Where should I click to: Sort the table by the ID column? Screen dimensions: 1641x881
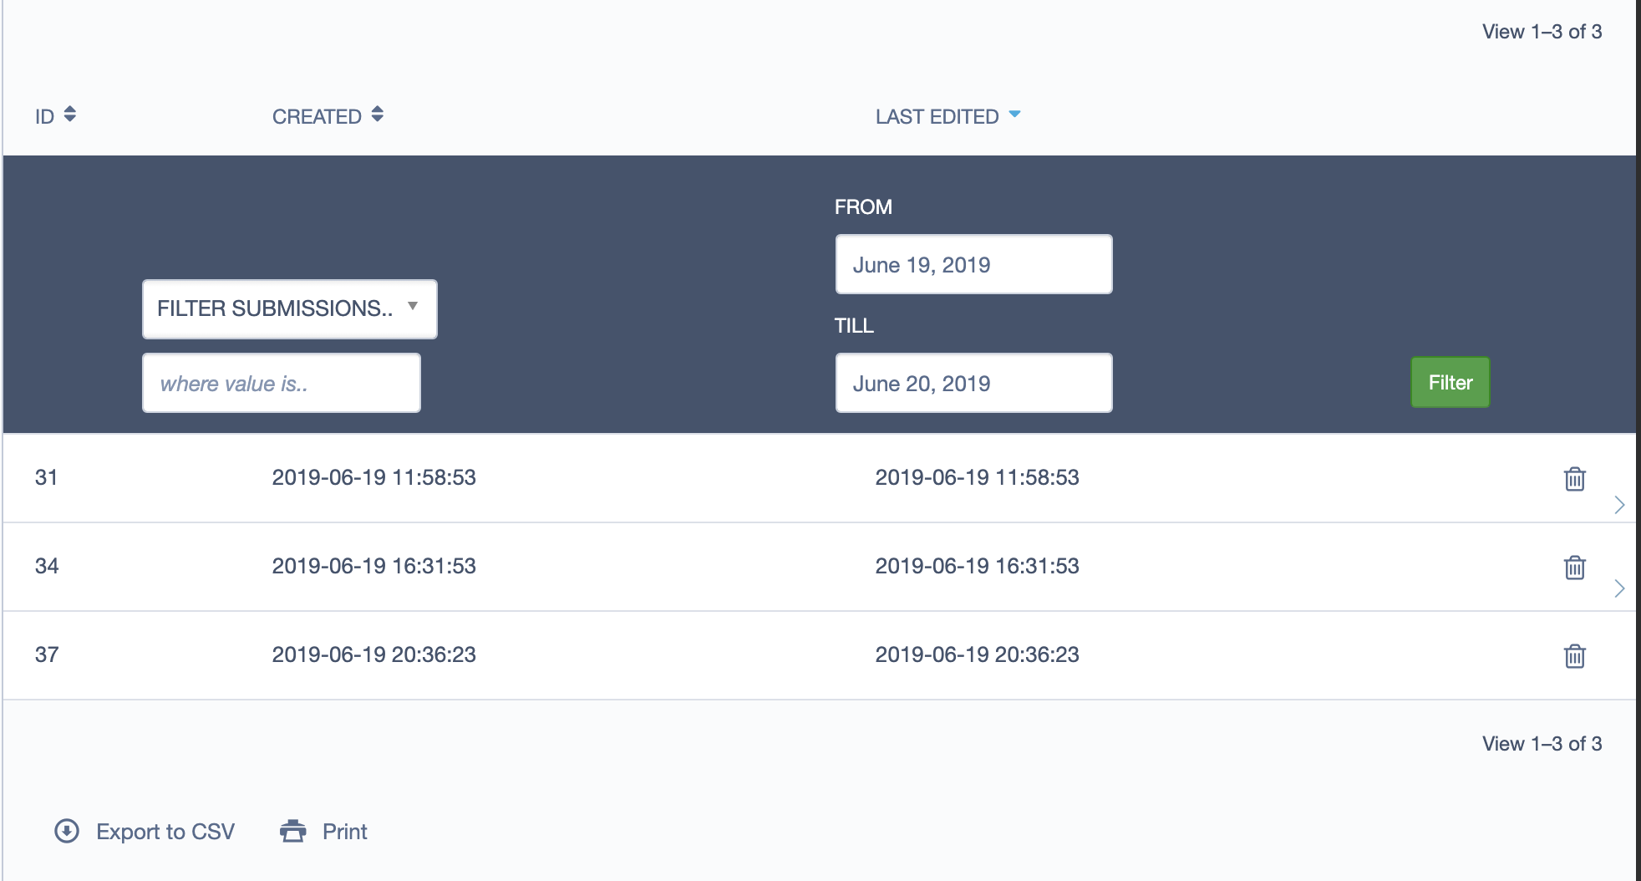[x=44, y=115]
